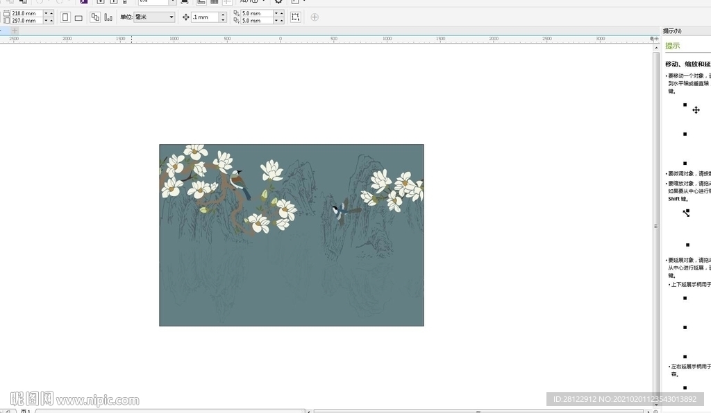The width and height of the screenshot is (711, 413).
Task: Select the 提示(N) docker panel tab
Action: pyautogui.click(x=672, y=31)
